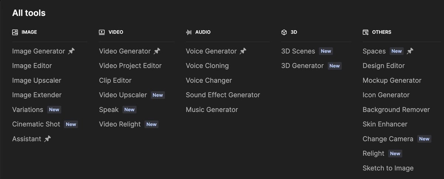Image resolution: width=444 pixels, height=179 pixels.
Task: Click the New badge beside Speak
Action: 129,110
